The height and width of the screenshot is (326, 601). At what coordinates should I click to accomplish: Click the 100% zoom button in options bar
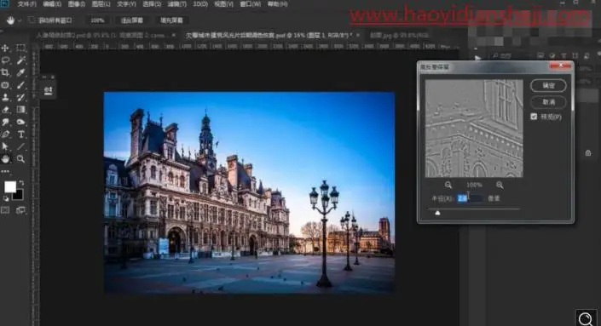[x=97, y=20]
